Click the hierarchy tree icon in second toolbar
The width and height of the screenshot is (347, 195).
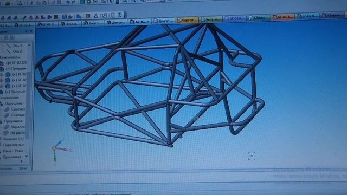click(96, 16)
